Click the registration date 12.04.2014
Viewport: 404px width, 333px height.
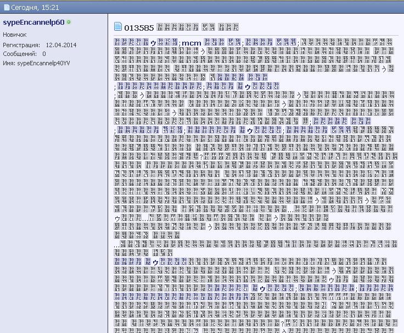pos(61,44)
